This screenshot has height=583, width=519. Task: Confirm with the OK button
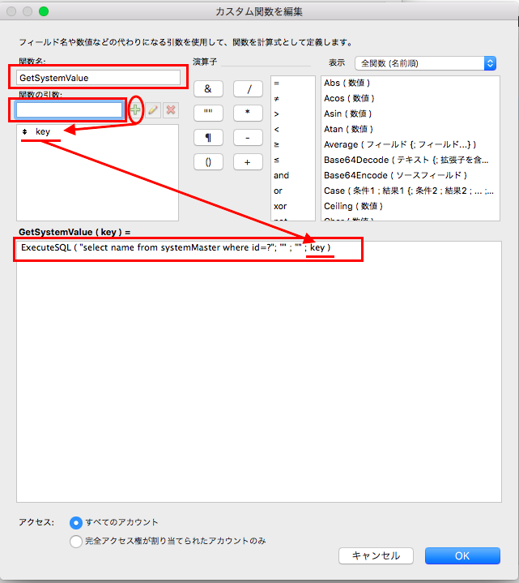point(462,556)
